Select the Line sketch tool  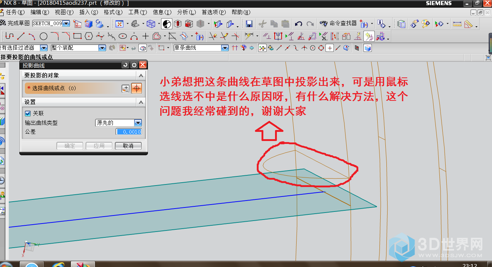pos(21,36)
